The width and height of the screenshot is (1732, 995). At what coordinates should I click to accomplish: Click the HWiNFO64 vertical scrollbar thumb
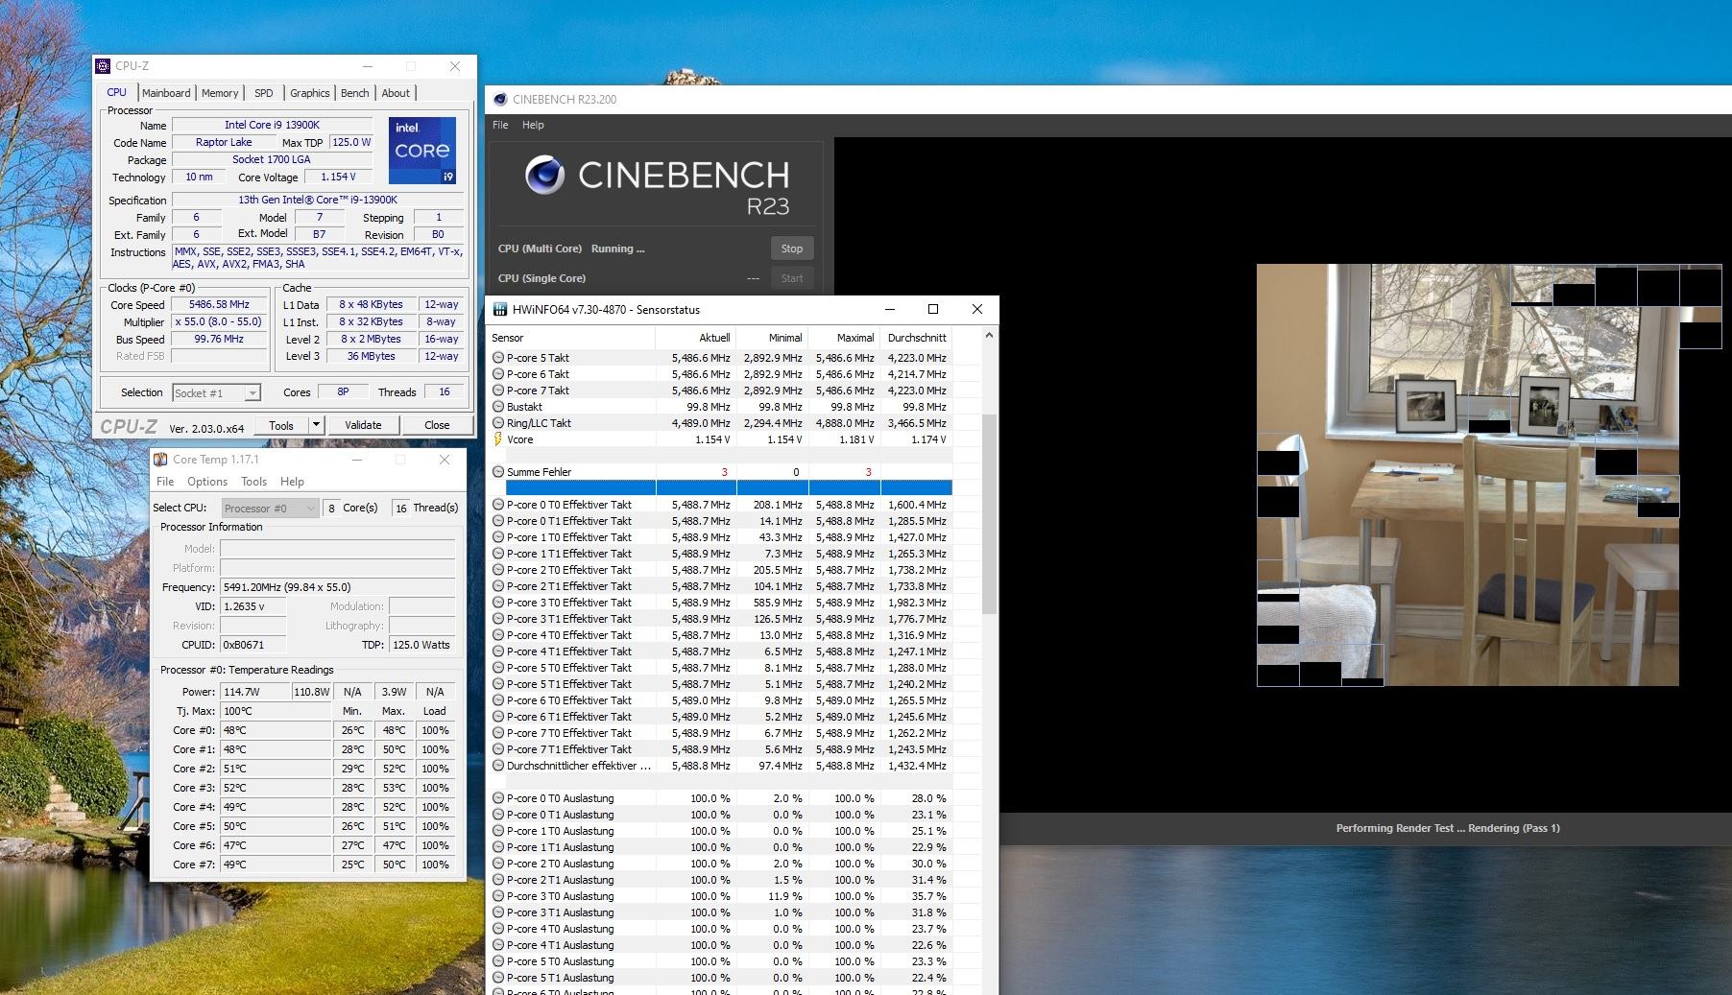[989, 513]
